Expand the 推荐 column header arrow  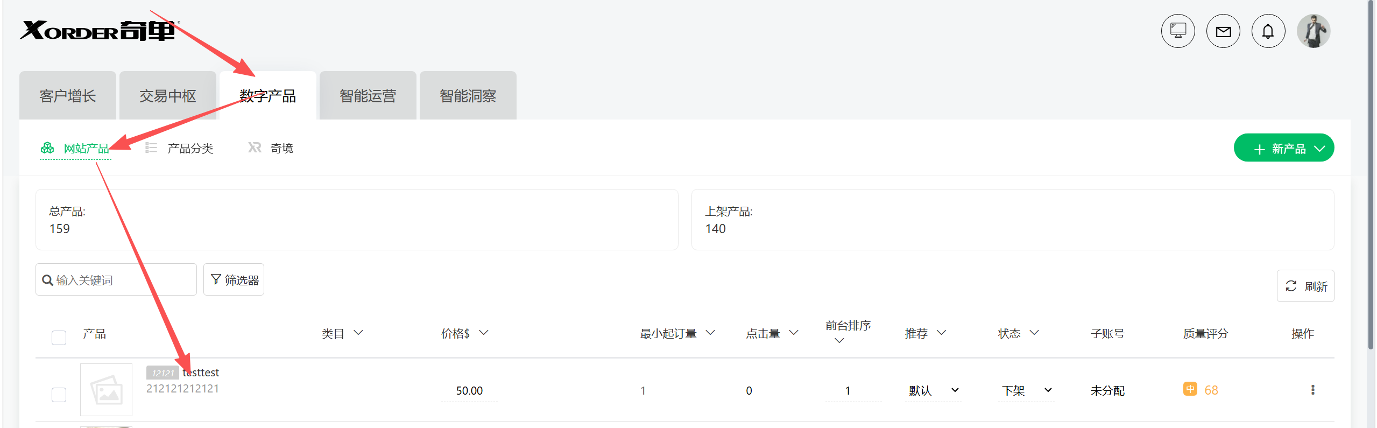[x=941, y=333]
